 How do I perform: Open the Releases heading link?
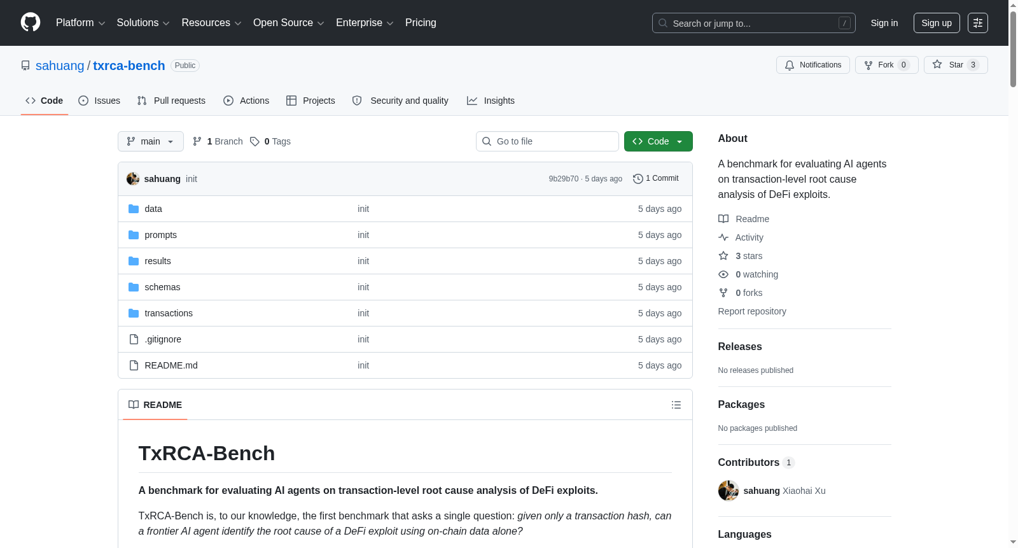[x=740, y=346]
